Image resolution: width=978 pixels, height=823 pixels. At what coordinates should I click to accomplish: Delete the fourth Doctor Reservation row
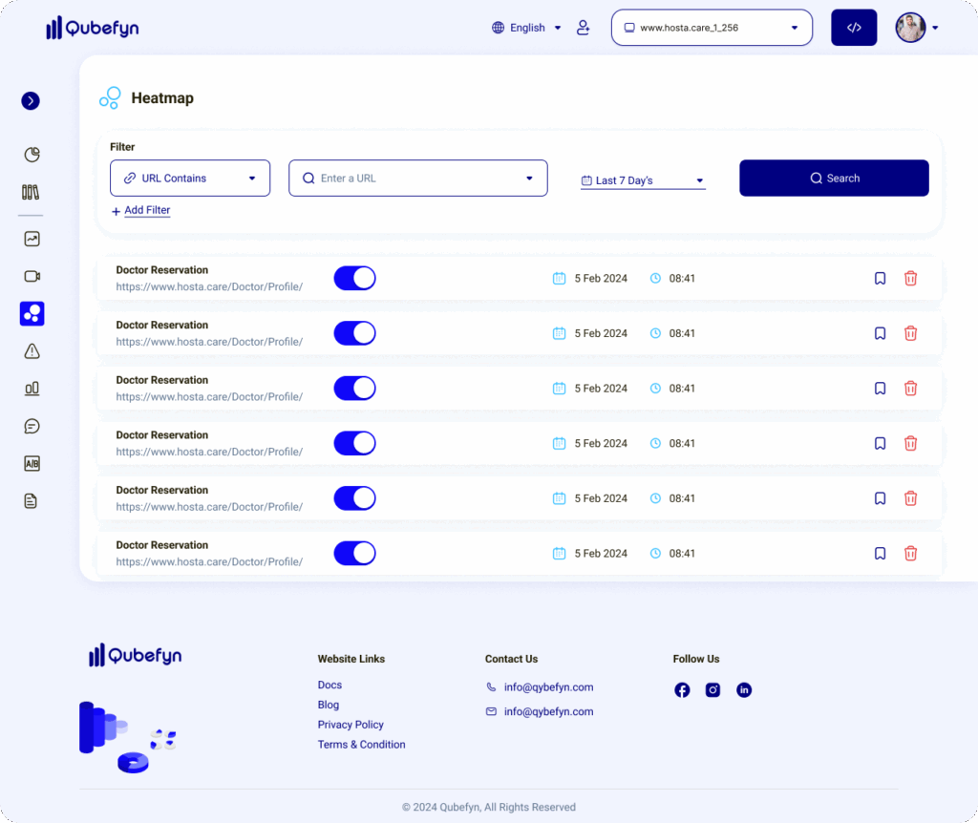(910, 443)
